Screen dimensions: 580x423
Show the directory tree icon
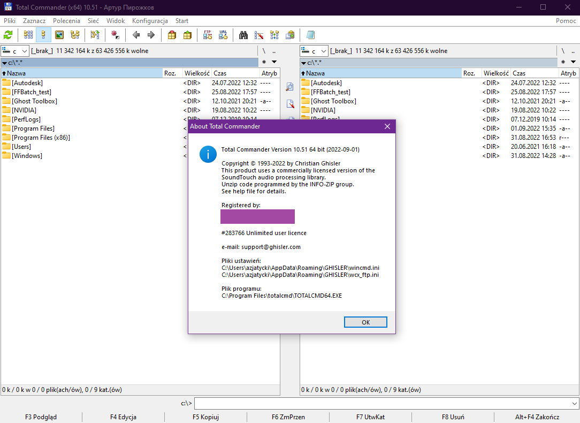click(75, 35)
